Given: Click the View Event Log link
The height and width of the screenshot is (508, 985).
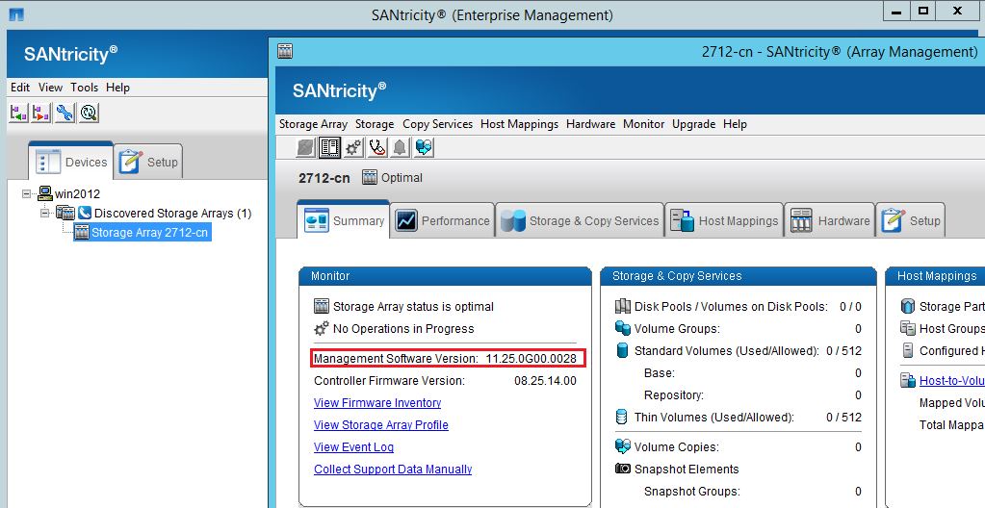Looking at the screenshot, I should [353, 447].
